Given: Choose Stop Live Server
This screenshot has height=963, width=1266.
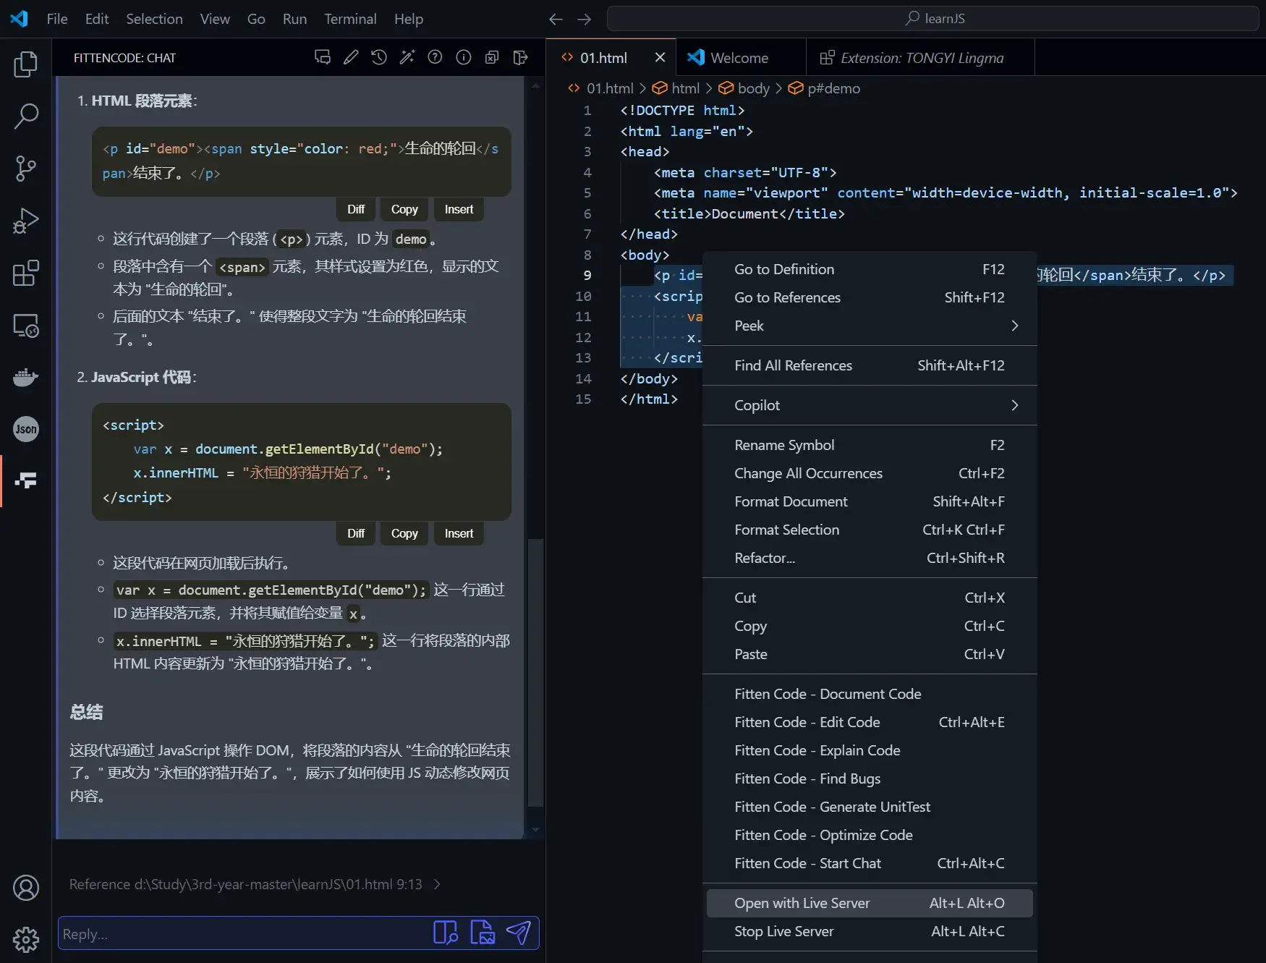Looking at the screenshot, I should pos(870,931).
